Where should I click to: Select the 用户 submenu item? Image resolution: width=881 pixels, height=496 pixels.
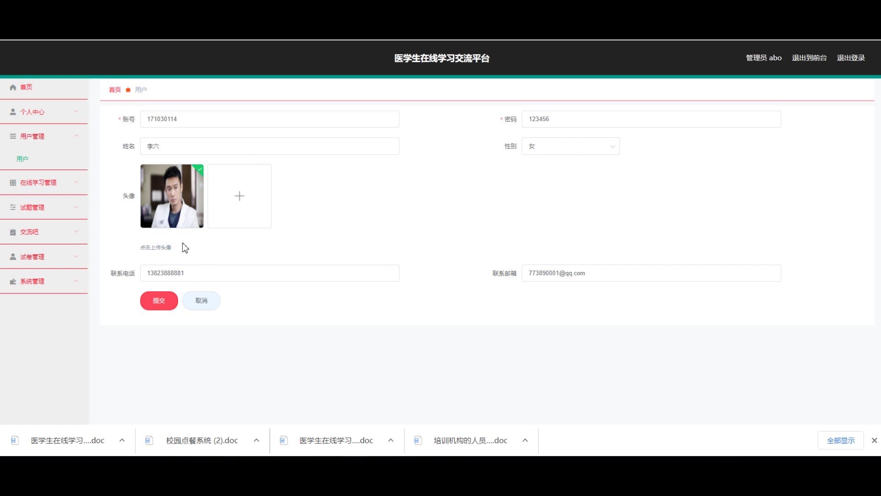coord(22,159)
